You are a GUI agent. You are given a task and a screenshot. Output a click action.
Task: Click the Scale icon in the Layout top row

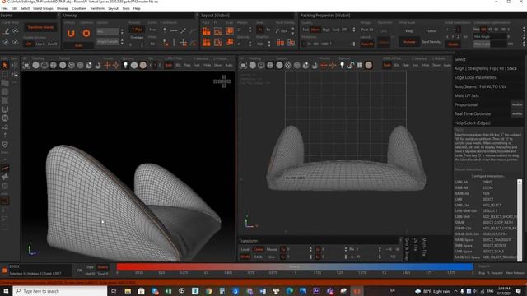(x=230, y=31)
